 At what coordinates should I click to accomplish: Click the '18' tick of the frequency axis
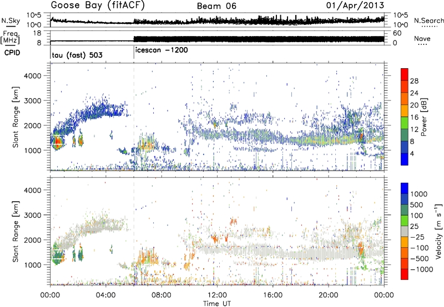(x=37, y=33)
